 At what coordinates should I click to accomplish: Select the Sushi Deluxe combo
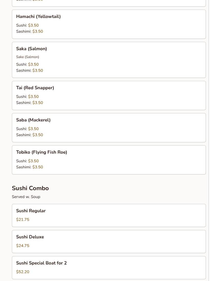30,237
